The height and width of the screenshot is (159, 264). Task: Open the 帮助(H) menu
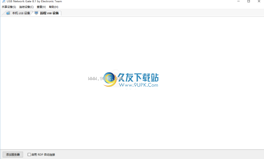click(54, 7)
